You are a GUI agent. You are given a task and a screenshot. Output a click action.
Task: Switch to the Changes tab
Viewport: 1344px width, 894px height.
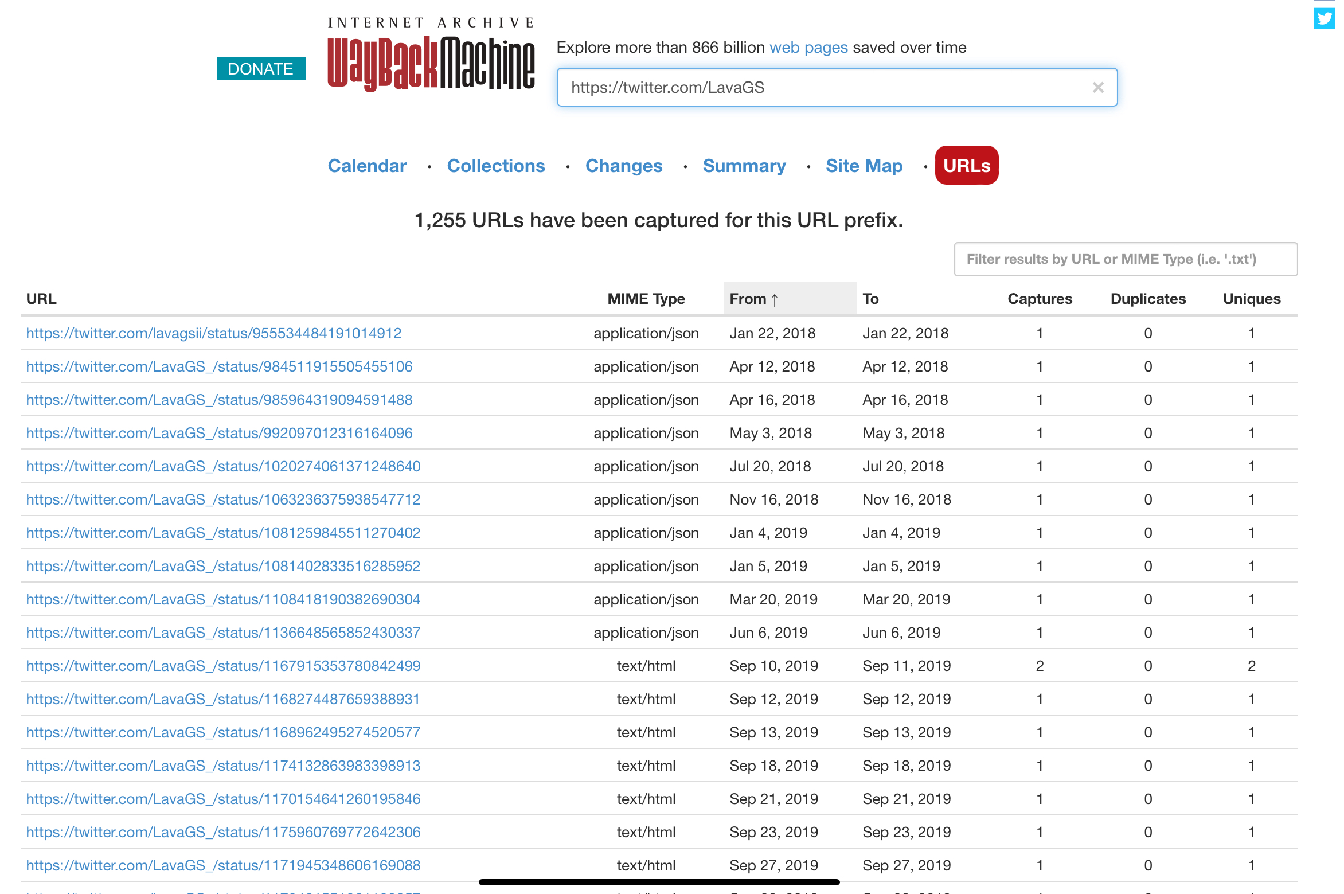(624, 166)
